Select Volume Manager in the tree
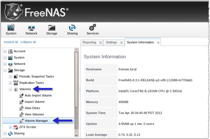Screen dimensions: 210x139 coord(36,121)
